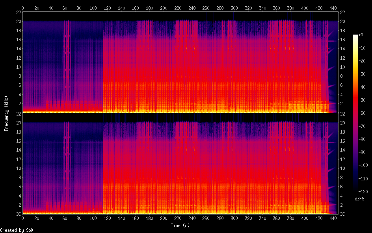Viewport: 372px width, 233px height.
Task: Click the '-30' label on the dBFS scale
Action: [364, 74]
